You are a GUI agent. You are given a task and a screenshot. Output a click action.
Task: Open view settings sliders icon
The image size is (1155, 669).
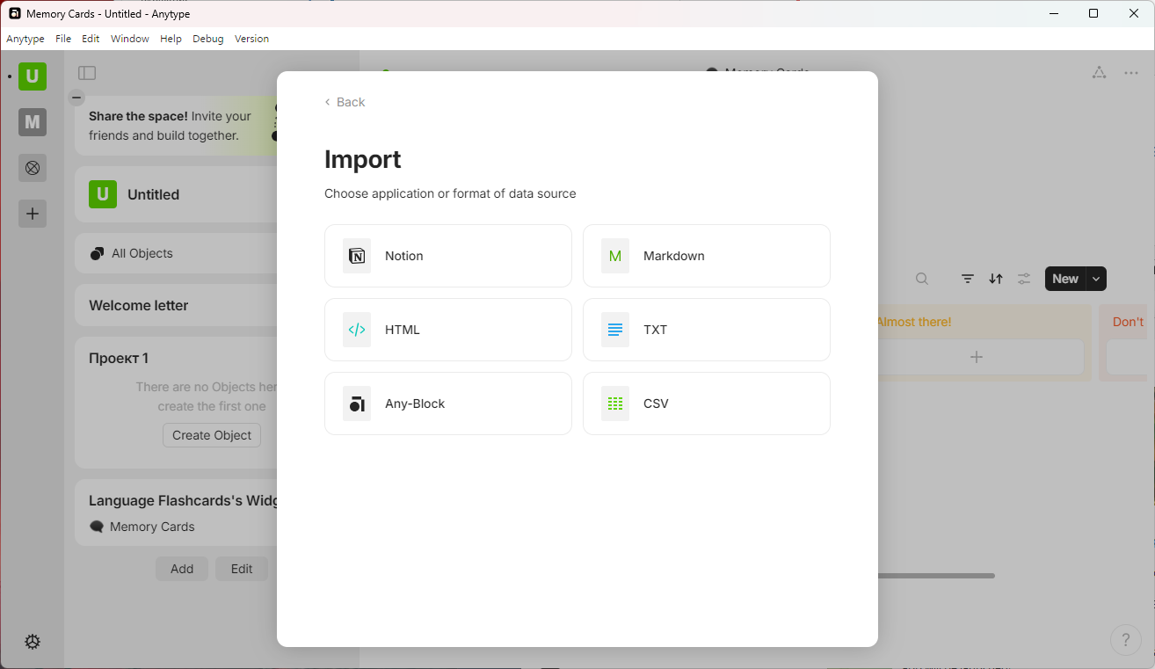(x=1024, y=279)
